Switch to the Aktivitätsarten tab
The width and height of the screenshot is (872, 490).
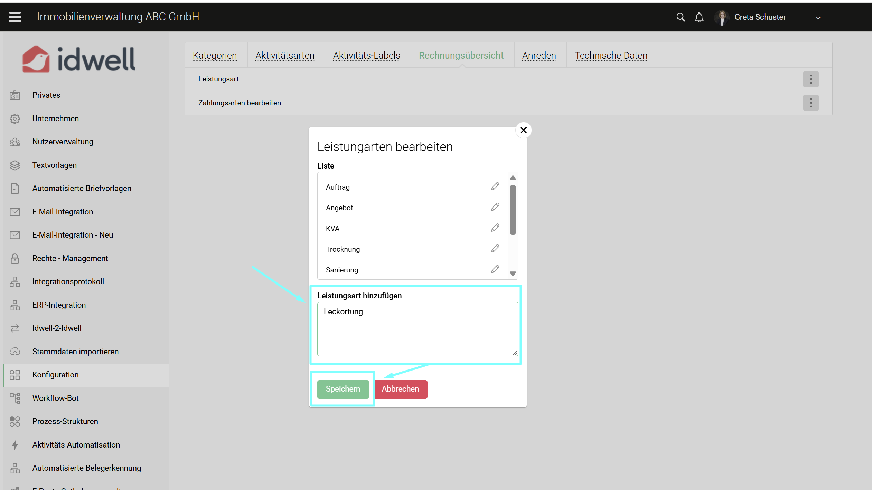(x=285, y=56)
